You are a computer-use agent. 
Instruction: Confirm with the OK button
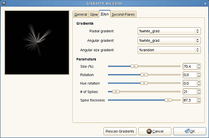point(190,131)
